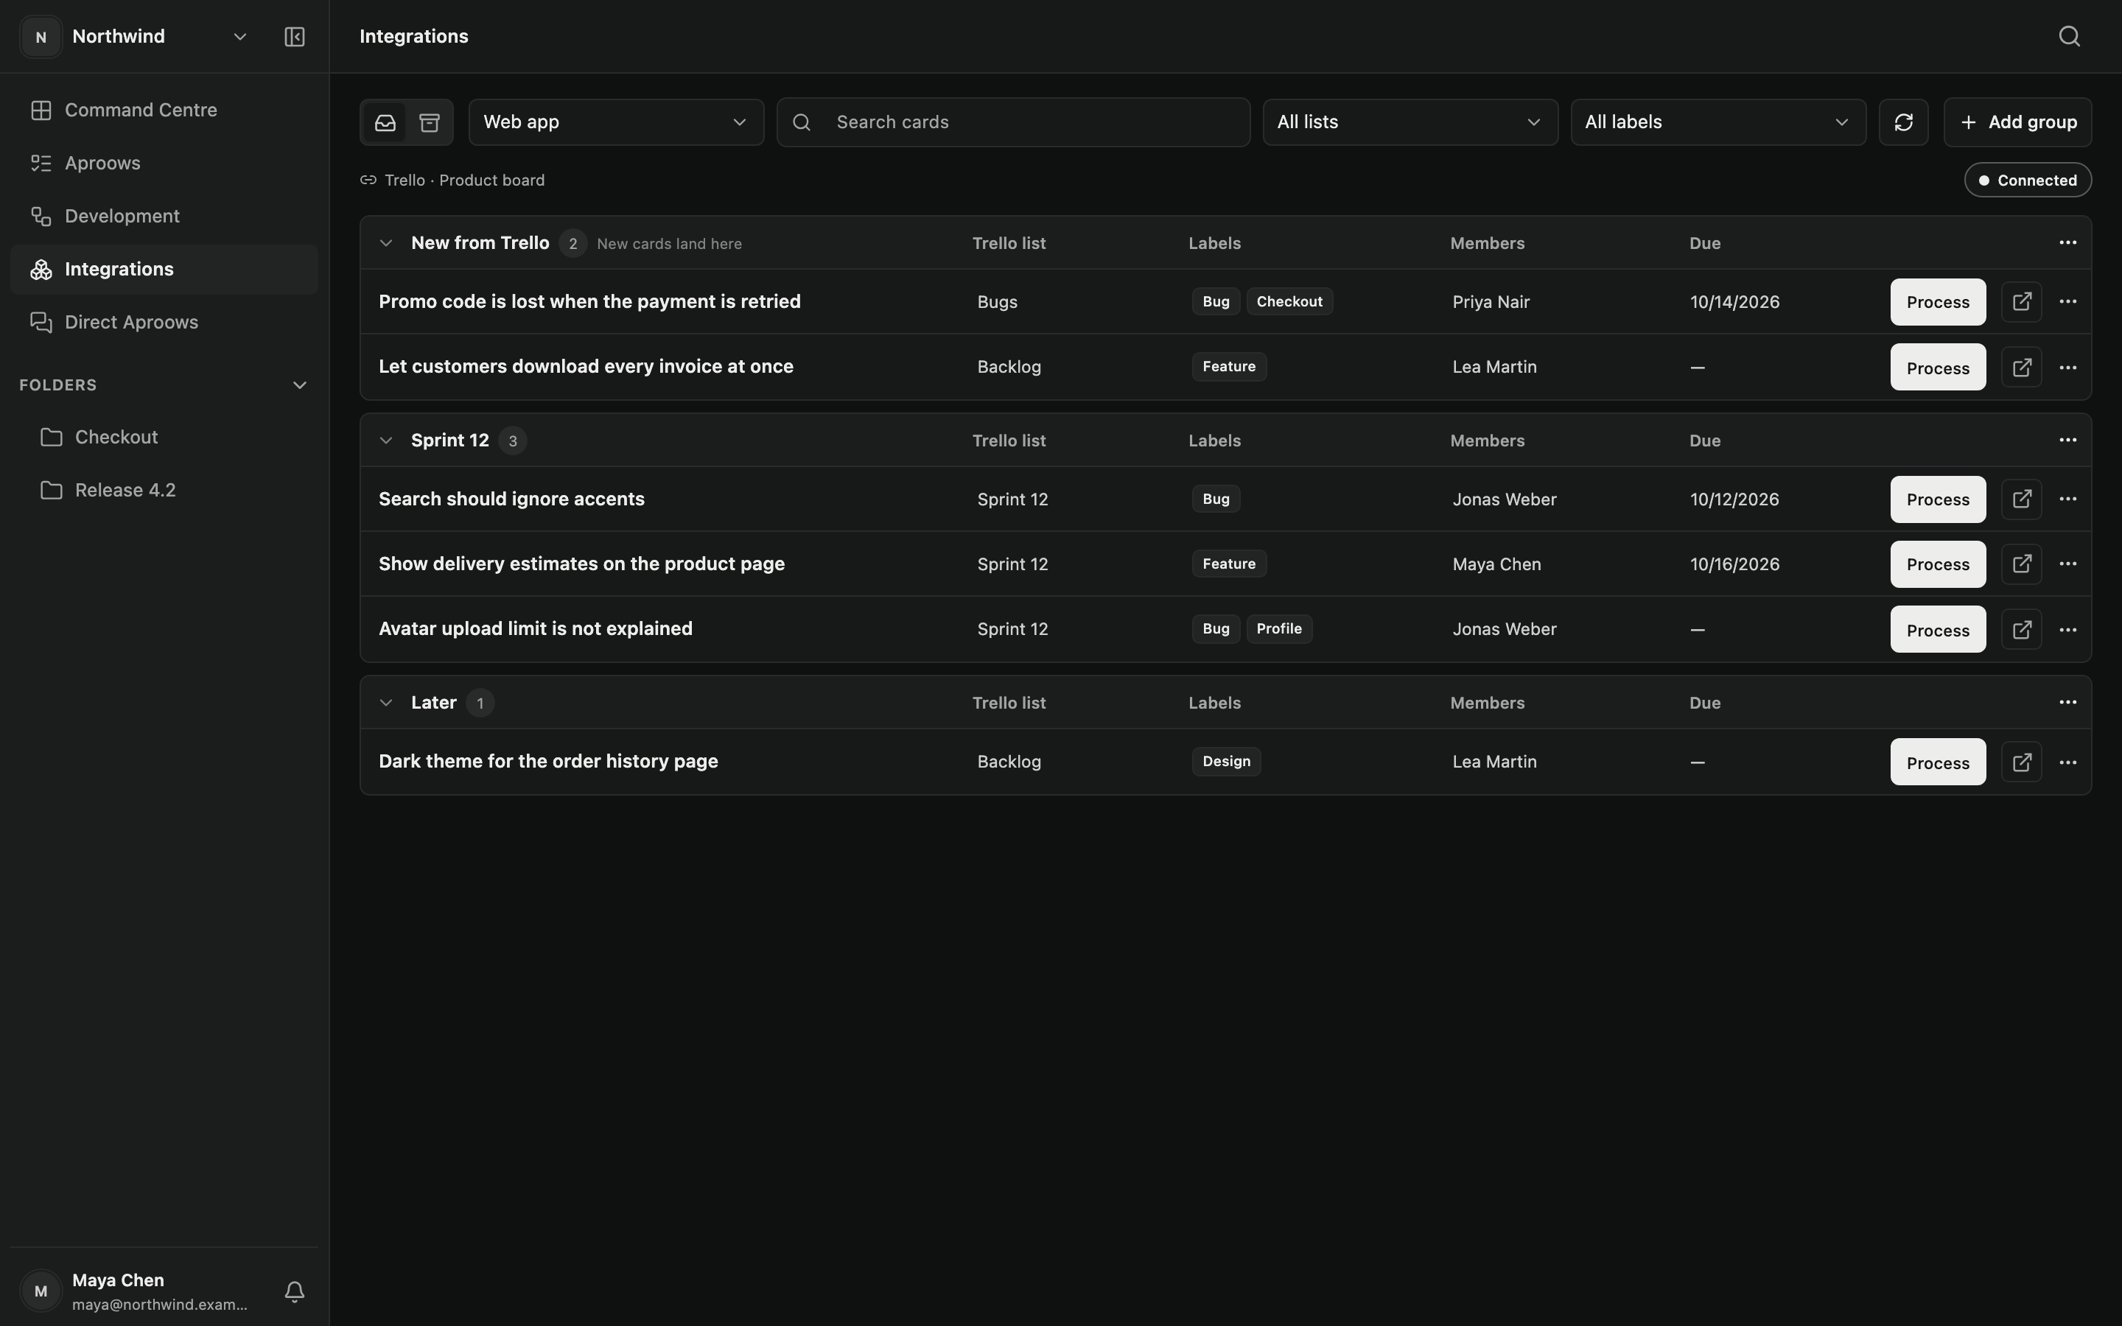This screenshot has width=2122, height=1326.
Task: Open Dark theme card external link
Action: pos(2022,762)
